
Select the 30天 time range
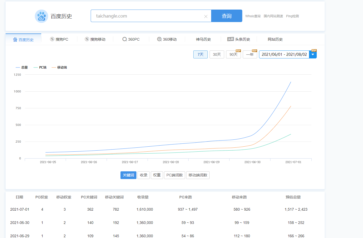point(217,54)
